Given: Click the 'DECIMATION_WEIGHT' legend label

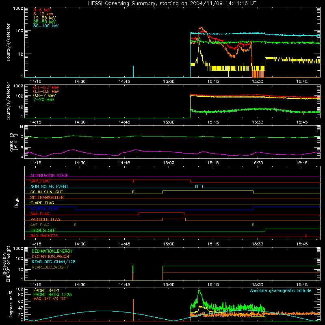Looking at the screenshot, I should pos(52,256).
